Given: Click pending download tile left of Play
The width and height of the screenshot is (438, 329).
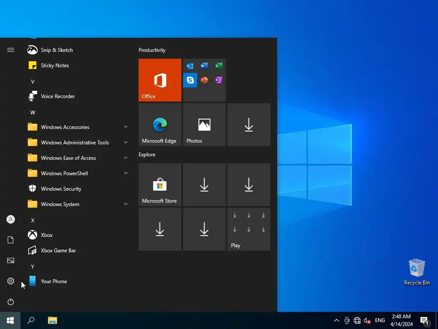Looking at the screenshot, I should click(x=204, y=229).
